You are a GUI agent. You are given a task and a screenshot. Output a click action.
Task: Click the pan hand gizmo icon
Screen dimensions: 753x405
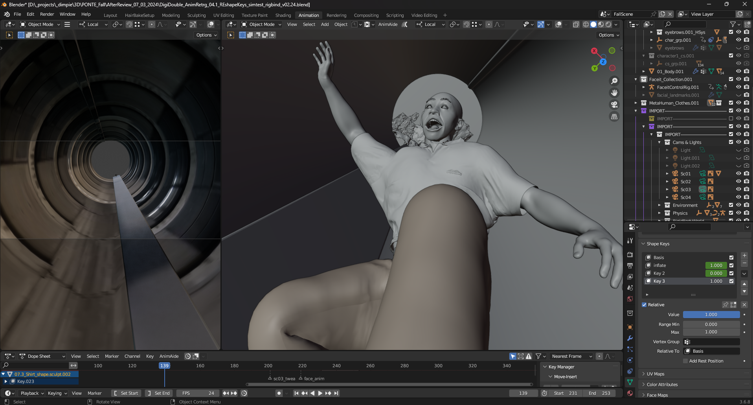pos(614,93)
